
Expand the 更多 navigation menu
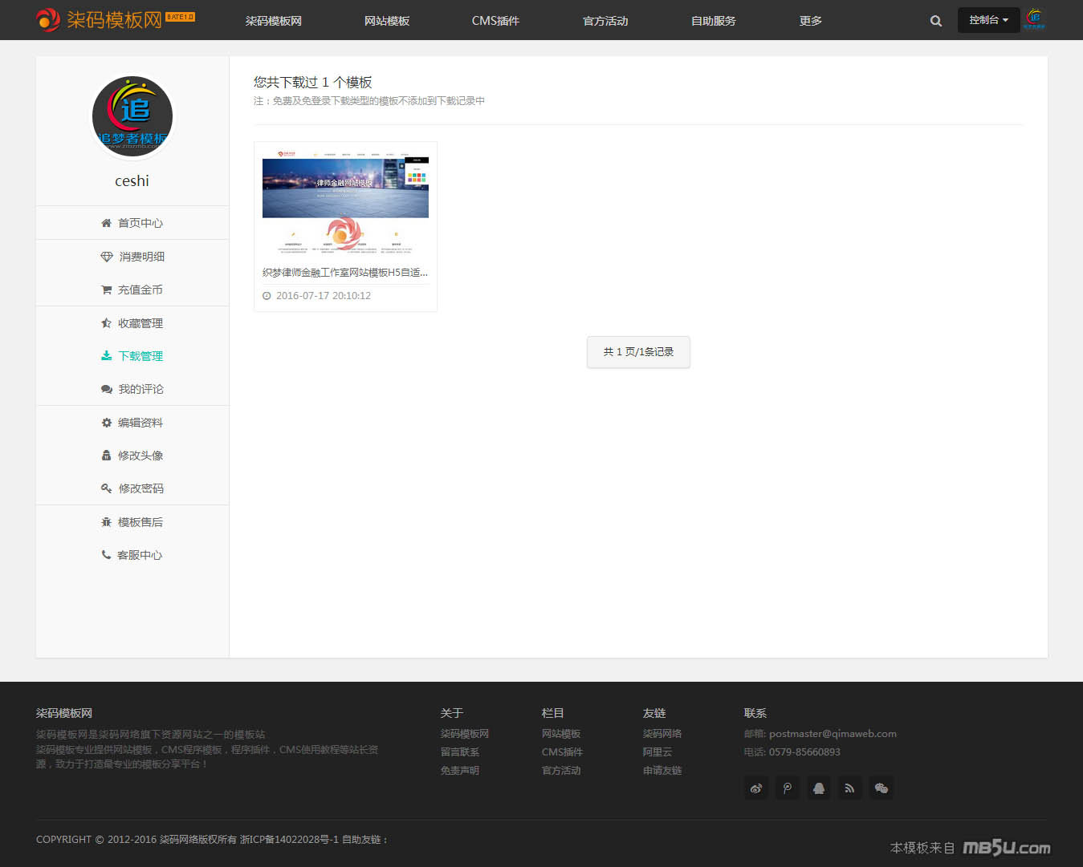[x=810, y=21]
